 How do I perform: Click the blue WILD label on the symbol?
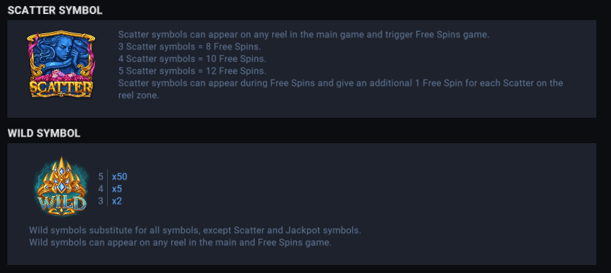pos(62,202)
